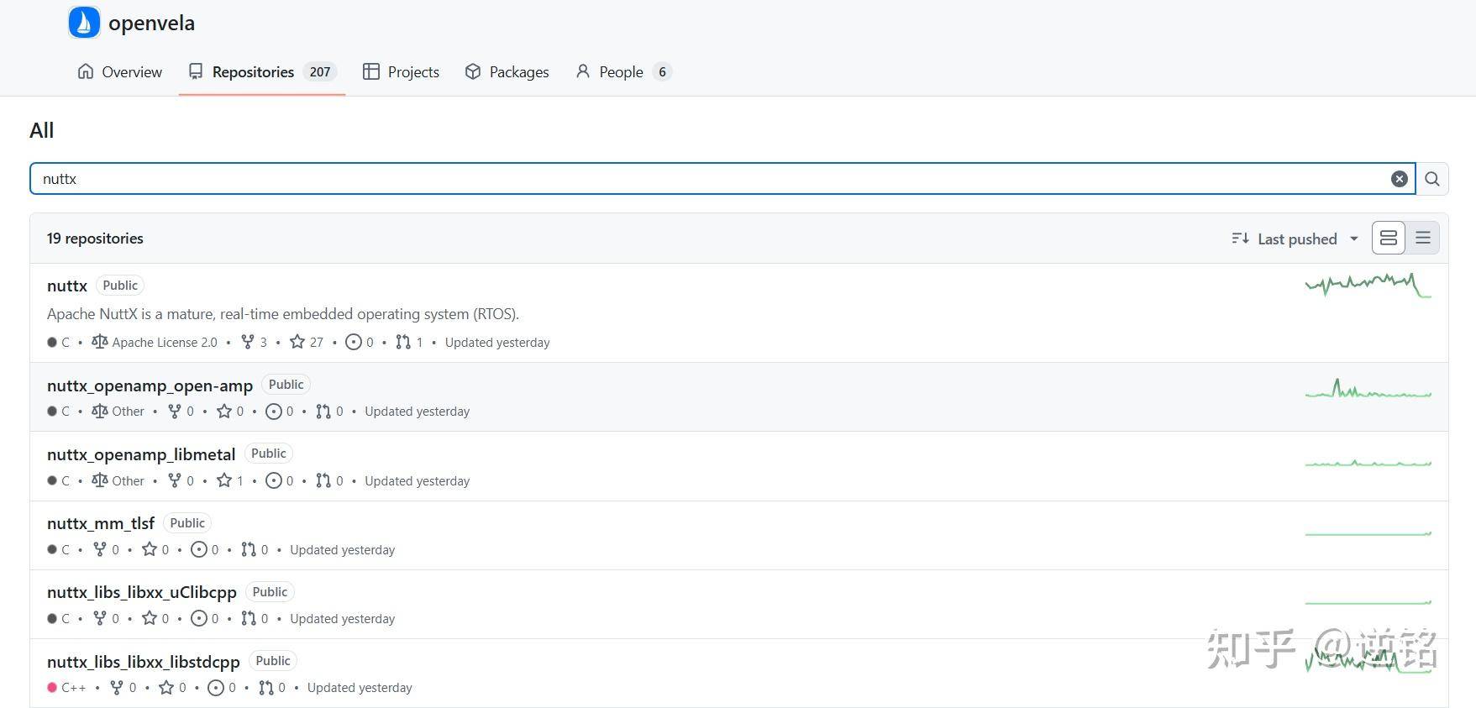1476x708 pixels.
Task: Click the Public badge beside nuttx_mm_tlsf
Action: [x=187, y=523]
